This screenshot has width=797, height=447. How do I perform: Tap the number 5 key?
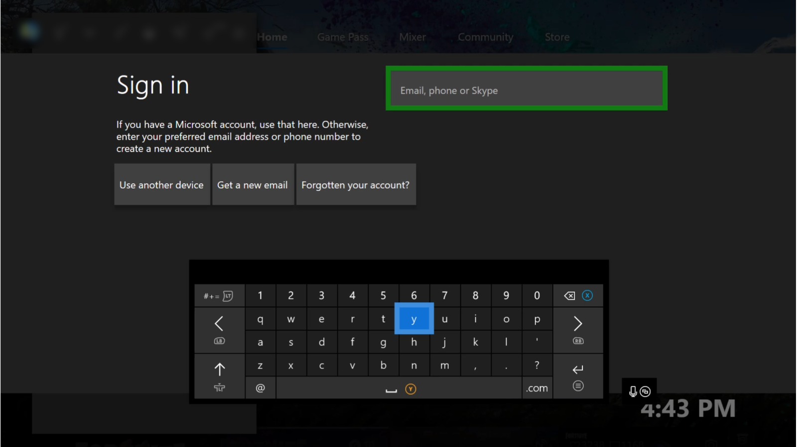pos(384,295)
